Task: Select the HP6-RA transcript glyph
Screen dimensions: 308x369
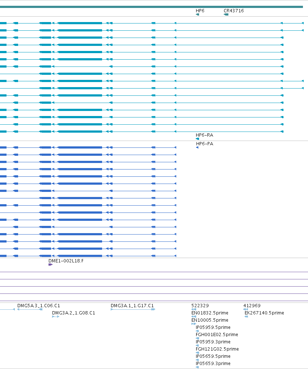Action: 198,139
